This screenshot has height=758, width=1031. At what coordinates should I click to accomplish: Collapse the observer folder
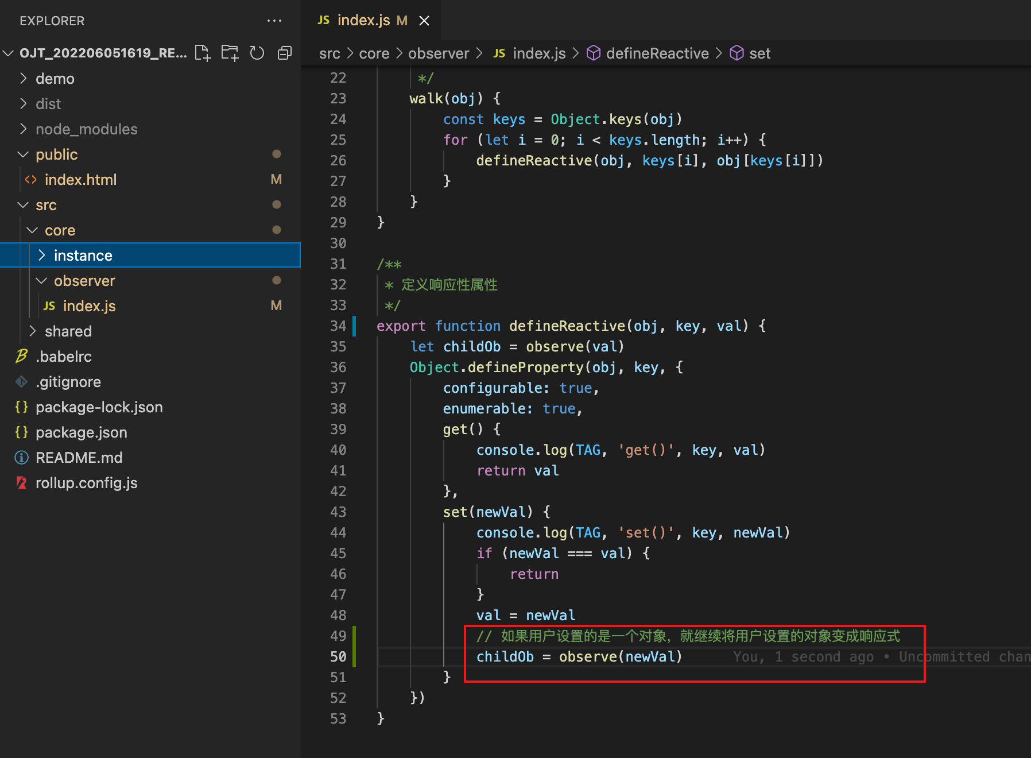tap(41, 281)
